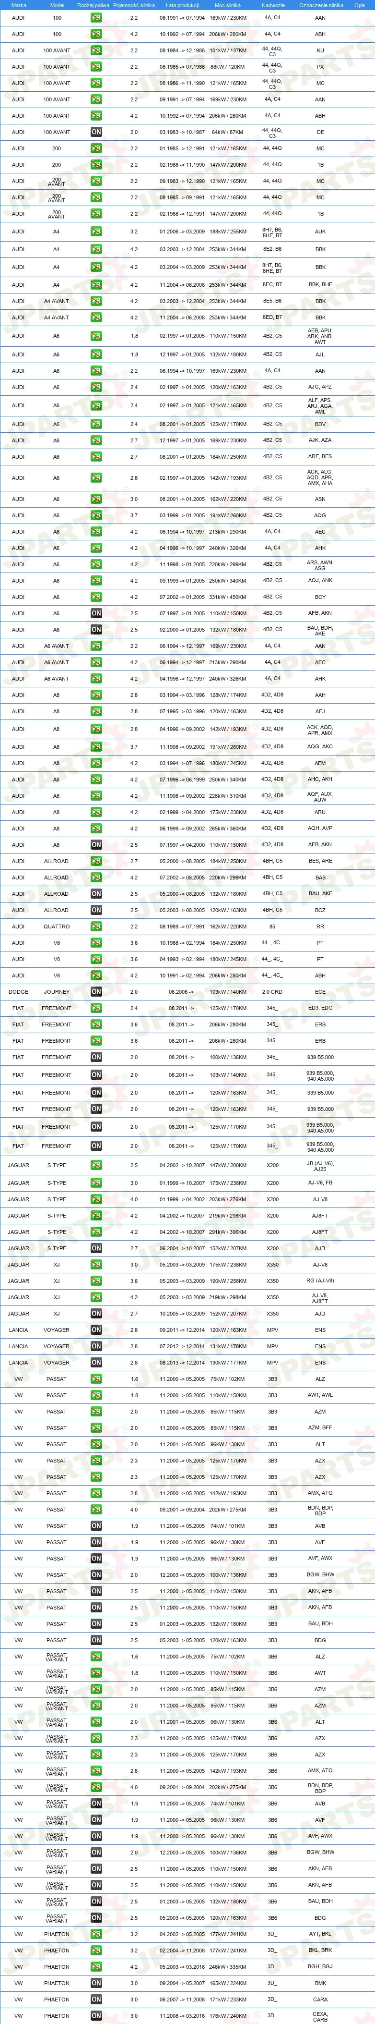Select the 188kW / 255KM power cell
Image resolution: width=375 pixels, height=2024 pixels.
click(227, 232)
